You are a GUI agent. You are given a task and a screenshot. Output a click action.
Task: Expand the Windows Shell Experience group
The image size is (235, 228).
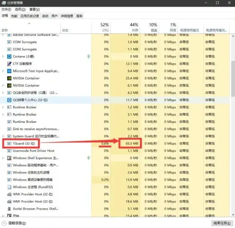point(3,158)
